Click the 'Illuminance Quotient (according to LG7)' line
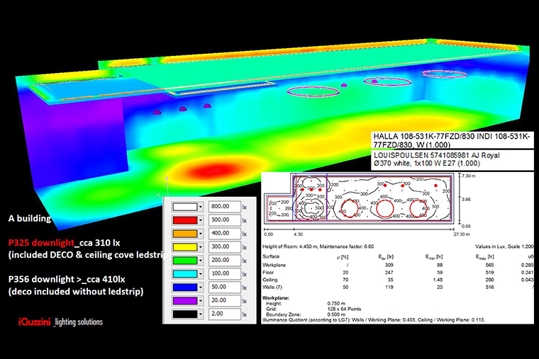This screenshot has height=359, width=539. [x=374, y=320]
